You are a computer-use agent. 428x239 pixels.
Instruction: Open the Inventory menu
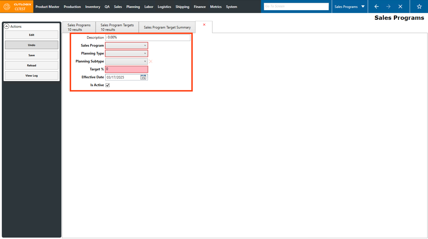(92, 7)
